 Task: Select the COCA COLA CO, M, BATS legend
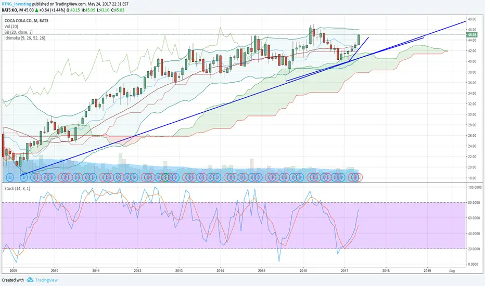pos(27,21)
